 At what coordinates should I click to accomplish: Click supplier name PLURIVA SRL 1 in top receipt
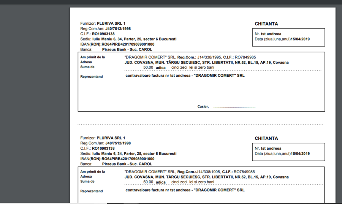click(111, 24)
